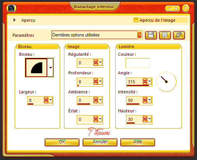Click the reset to default arrow icon
The width and height of the screenshot is (197, 160).
coord(179,35)
